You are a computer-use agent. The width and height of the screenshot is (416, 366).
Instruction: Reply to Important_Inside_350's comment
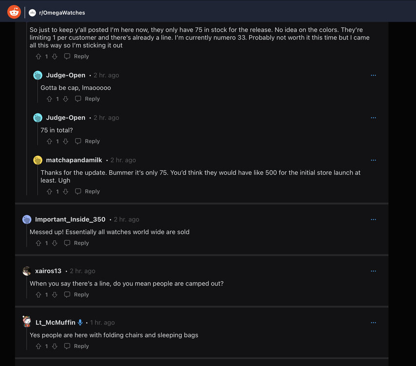point(77,243)
